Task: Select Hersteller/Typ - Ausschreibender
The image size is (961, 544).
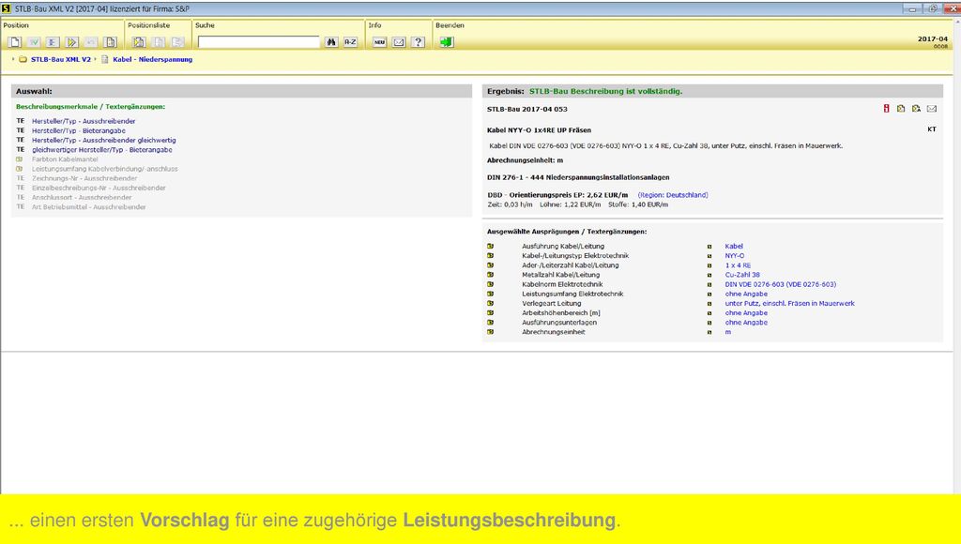Action: pyautogui.click(x=84, y=121)
